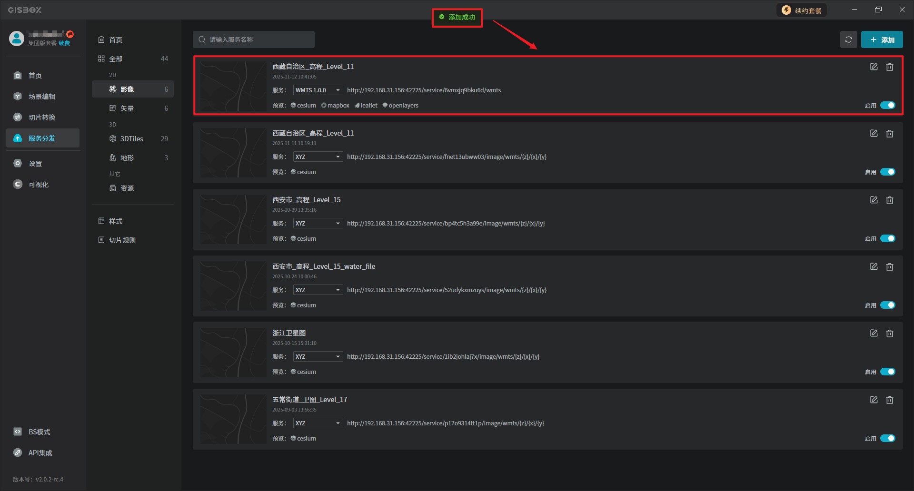Open XYZ dropdown for 西安市_高程_Level_15_water_file
Image resolution: width=914 pixels, height=491 pixels.
pyautogui.click(x=318, y=290)
